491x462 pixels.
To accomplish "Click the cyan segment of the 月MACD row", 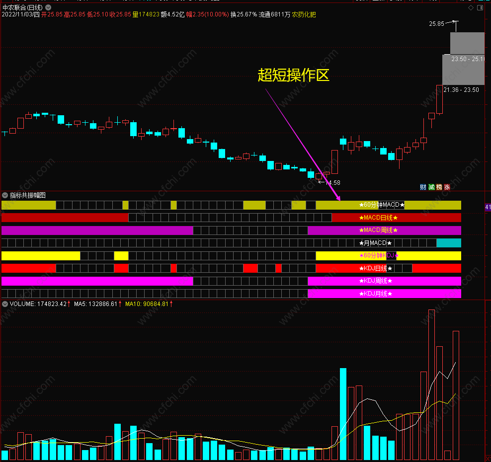I will [449, 243].
